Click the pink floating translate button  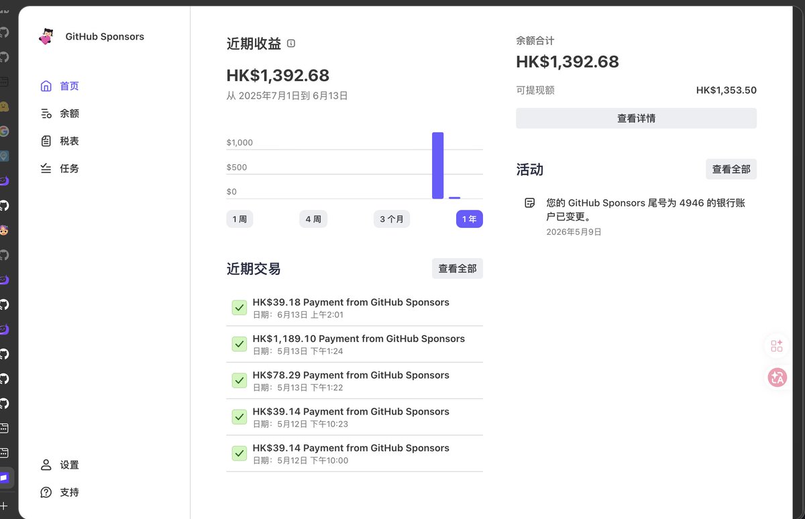(777, 378)
